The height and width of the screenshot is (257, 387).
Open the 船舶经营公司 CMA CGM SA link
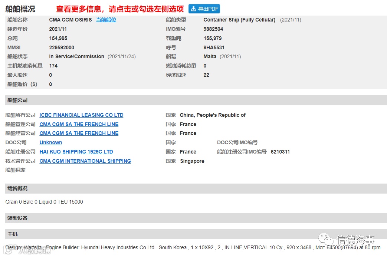point(79,133)
